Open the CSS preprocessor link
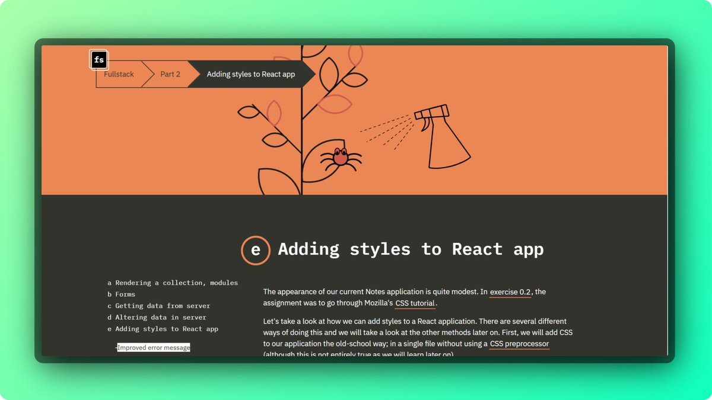Image resolution: width=712 pixels, height=400 pixels. pyautogui.click(x=519, y=344)
